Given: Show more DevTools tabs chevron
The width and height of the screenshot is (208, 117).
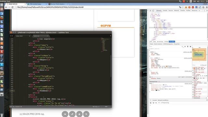Looking at the screenshot, I should coord(199,10).
